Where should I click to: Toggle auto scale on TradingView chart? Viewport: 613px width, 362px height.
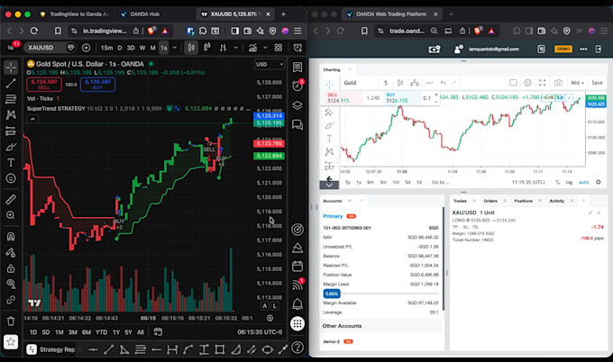265,306
